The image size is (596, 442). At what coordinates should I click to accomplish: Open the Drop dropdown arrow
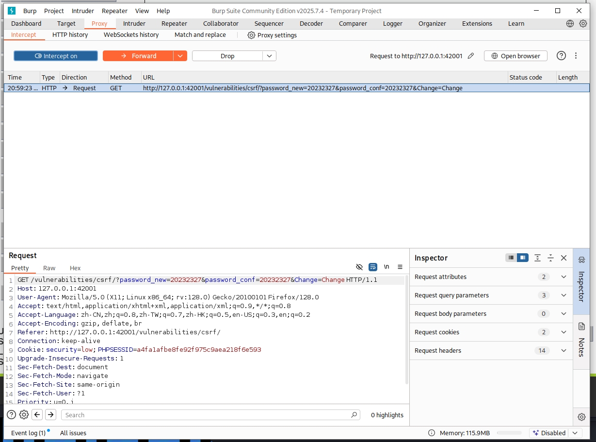click(x=270, y=56)
